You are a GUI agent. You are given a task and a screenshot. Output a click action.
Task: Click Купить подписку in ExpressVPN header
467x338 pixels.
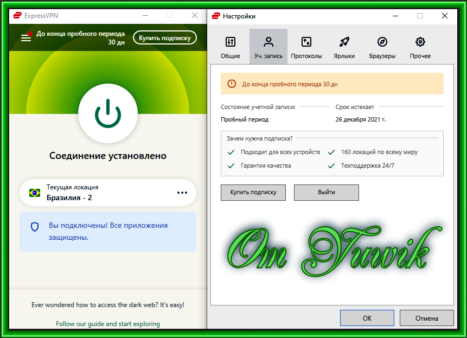click(x=165, y=38)
